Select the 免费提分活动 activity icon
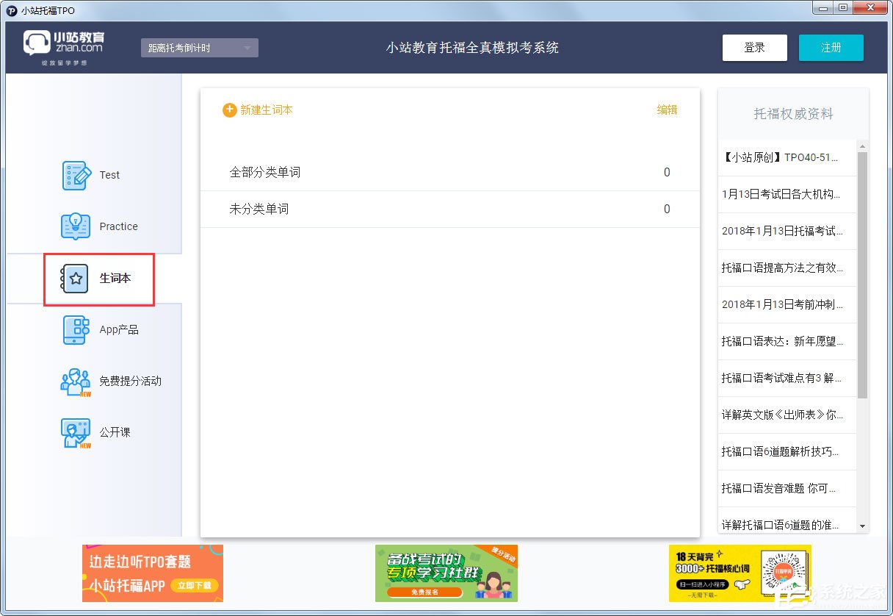893x616 pixels. pyautogui.click(x=74, y=381)
